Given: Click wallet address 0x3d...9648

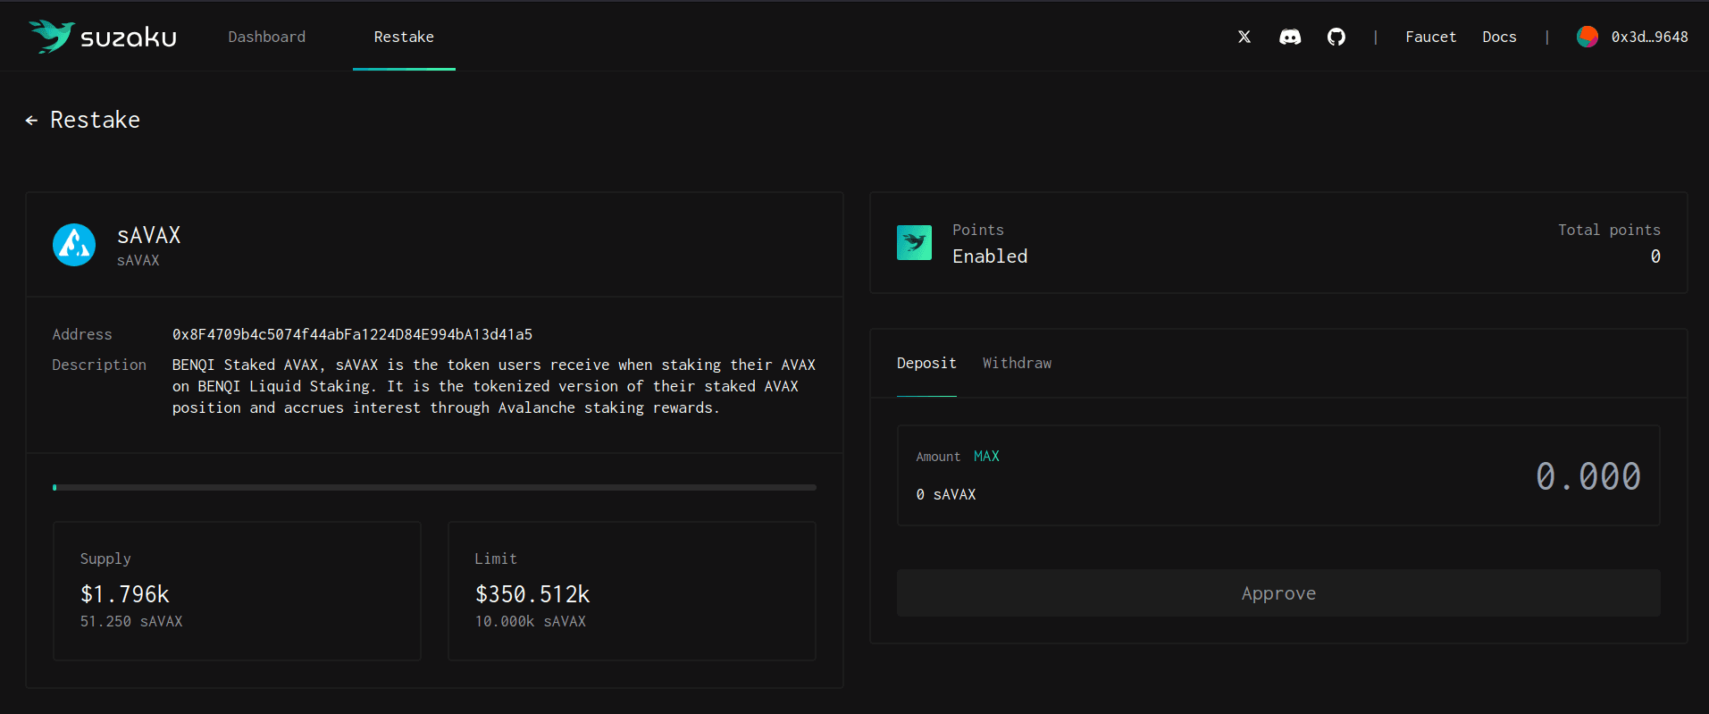Looking at the screenshot, I should pyautogui.click(x=1649, y=37).
